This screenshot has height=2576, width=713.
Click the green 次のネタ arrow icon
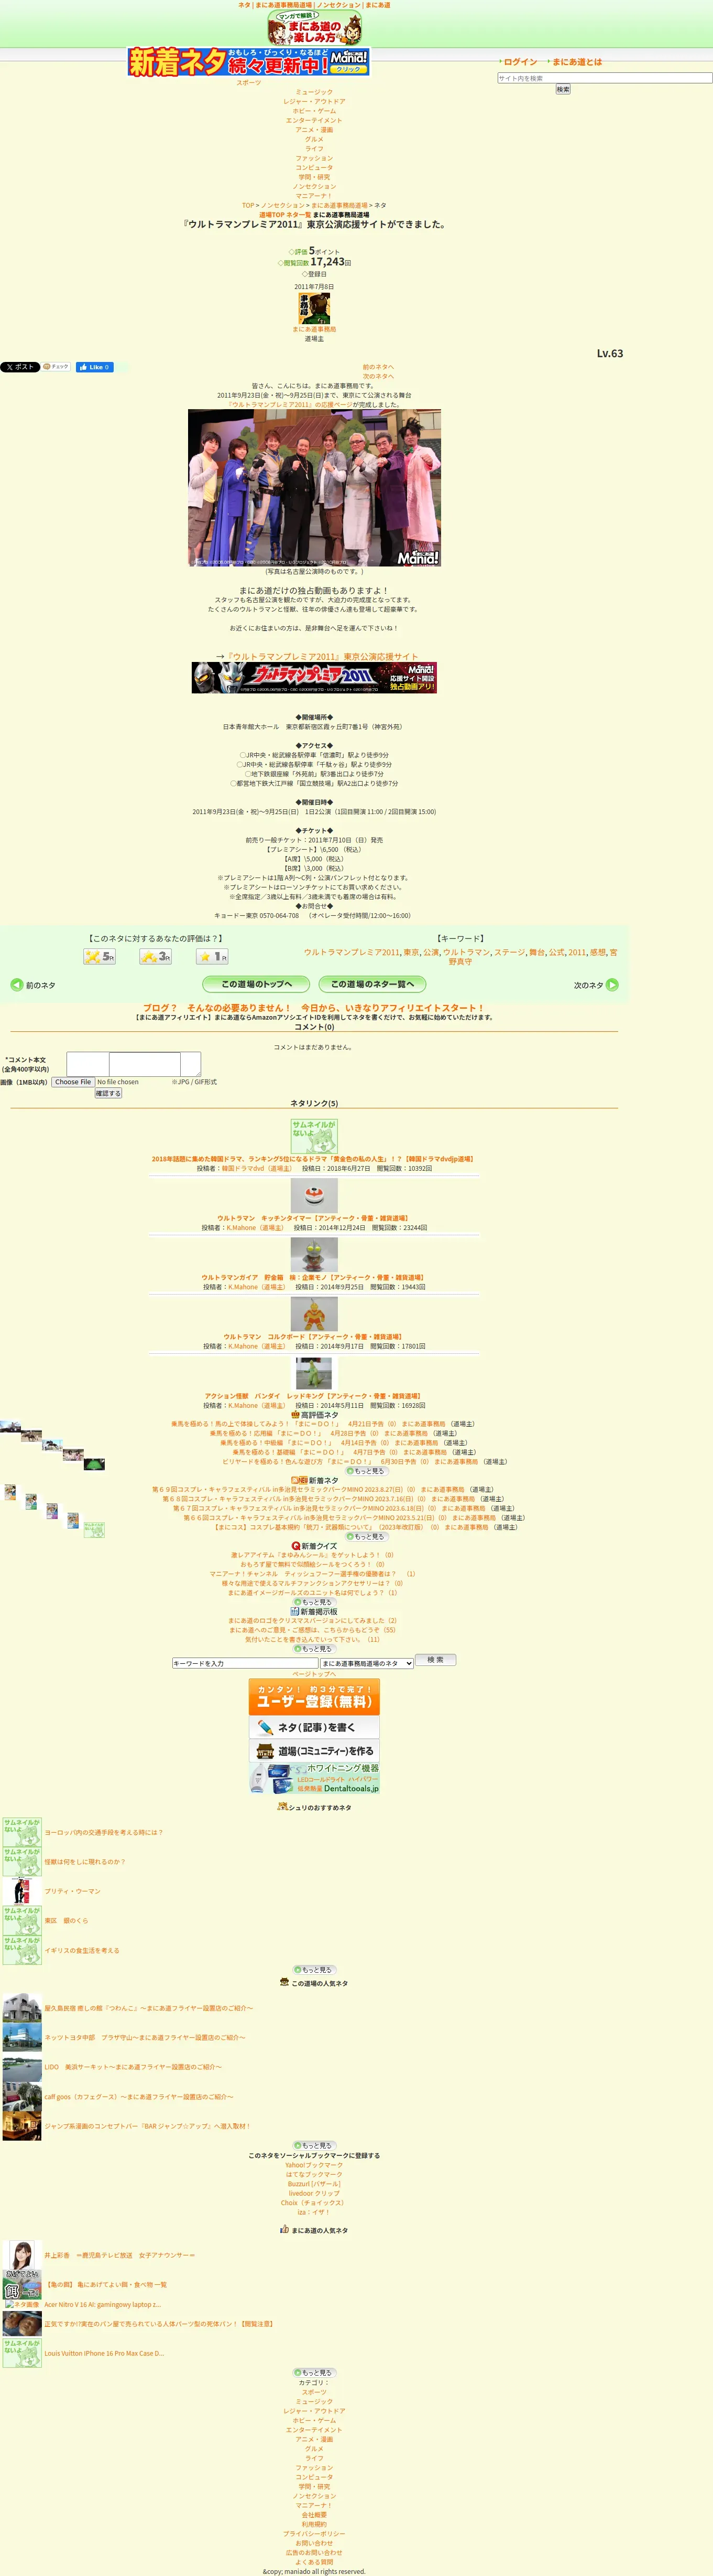pyautogui.click(x=612, y=985)
